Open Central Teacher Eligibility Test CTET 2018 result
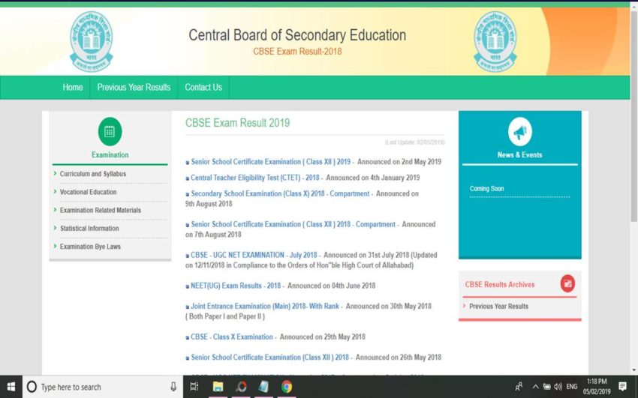This screenshot has height=398, width=638. pyautogui.click(x=255, y=178)
